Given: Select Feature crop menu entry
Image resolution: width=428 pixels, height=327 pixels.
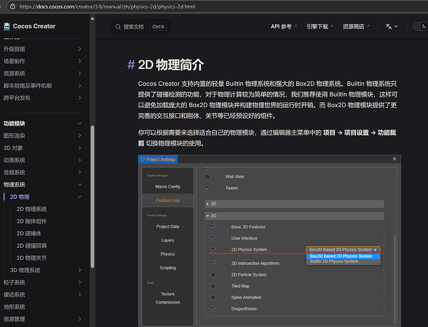Looking at the screenshot, I should pyautogui.click(x=168, y=201).
